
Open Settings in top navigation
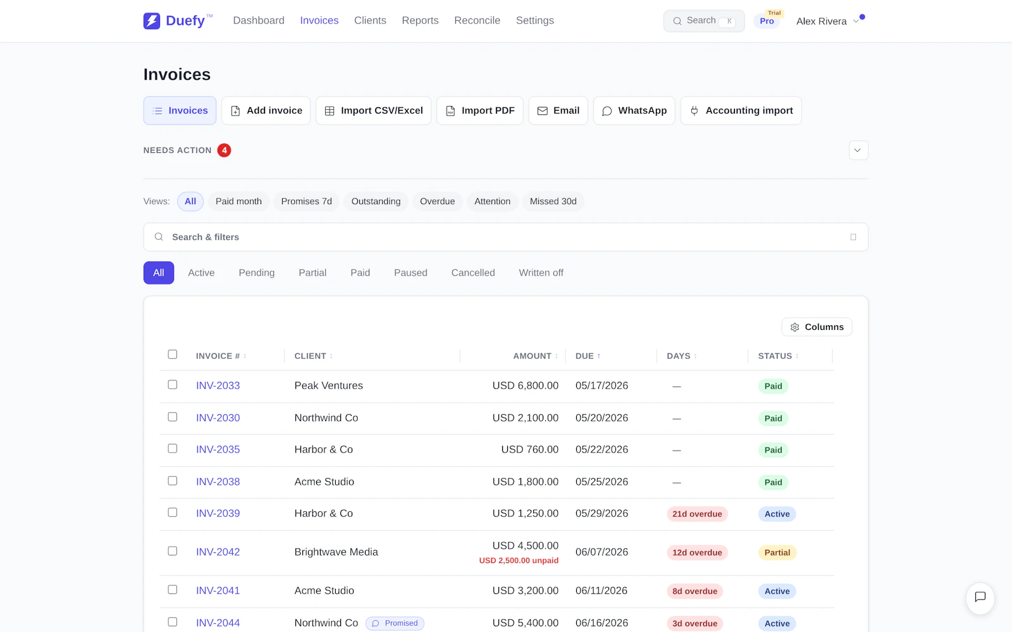tap(534, 21)
